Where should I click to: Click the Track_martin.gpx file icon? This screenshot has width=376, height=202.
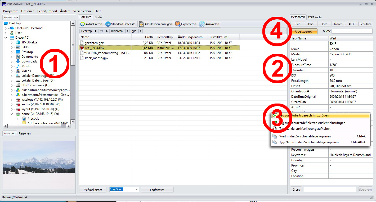82,58
